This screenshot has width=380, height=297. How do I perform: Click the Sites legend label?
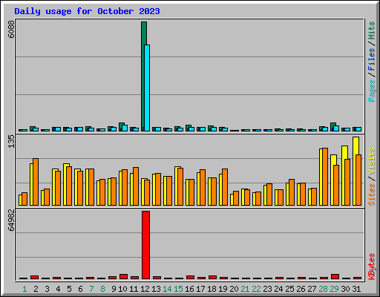[371, 195]
